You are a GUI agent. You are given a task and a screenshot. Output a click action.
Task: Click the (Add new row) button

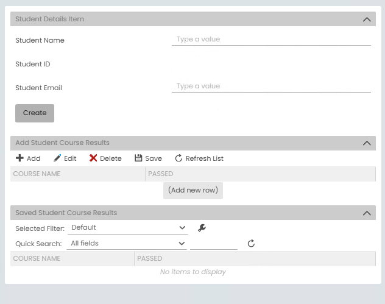coord(193,190)
